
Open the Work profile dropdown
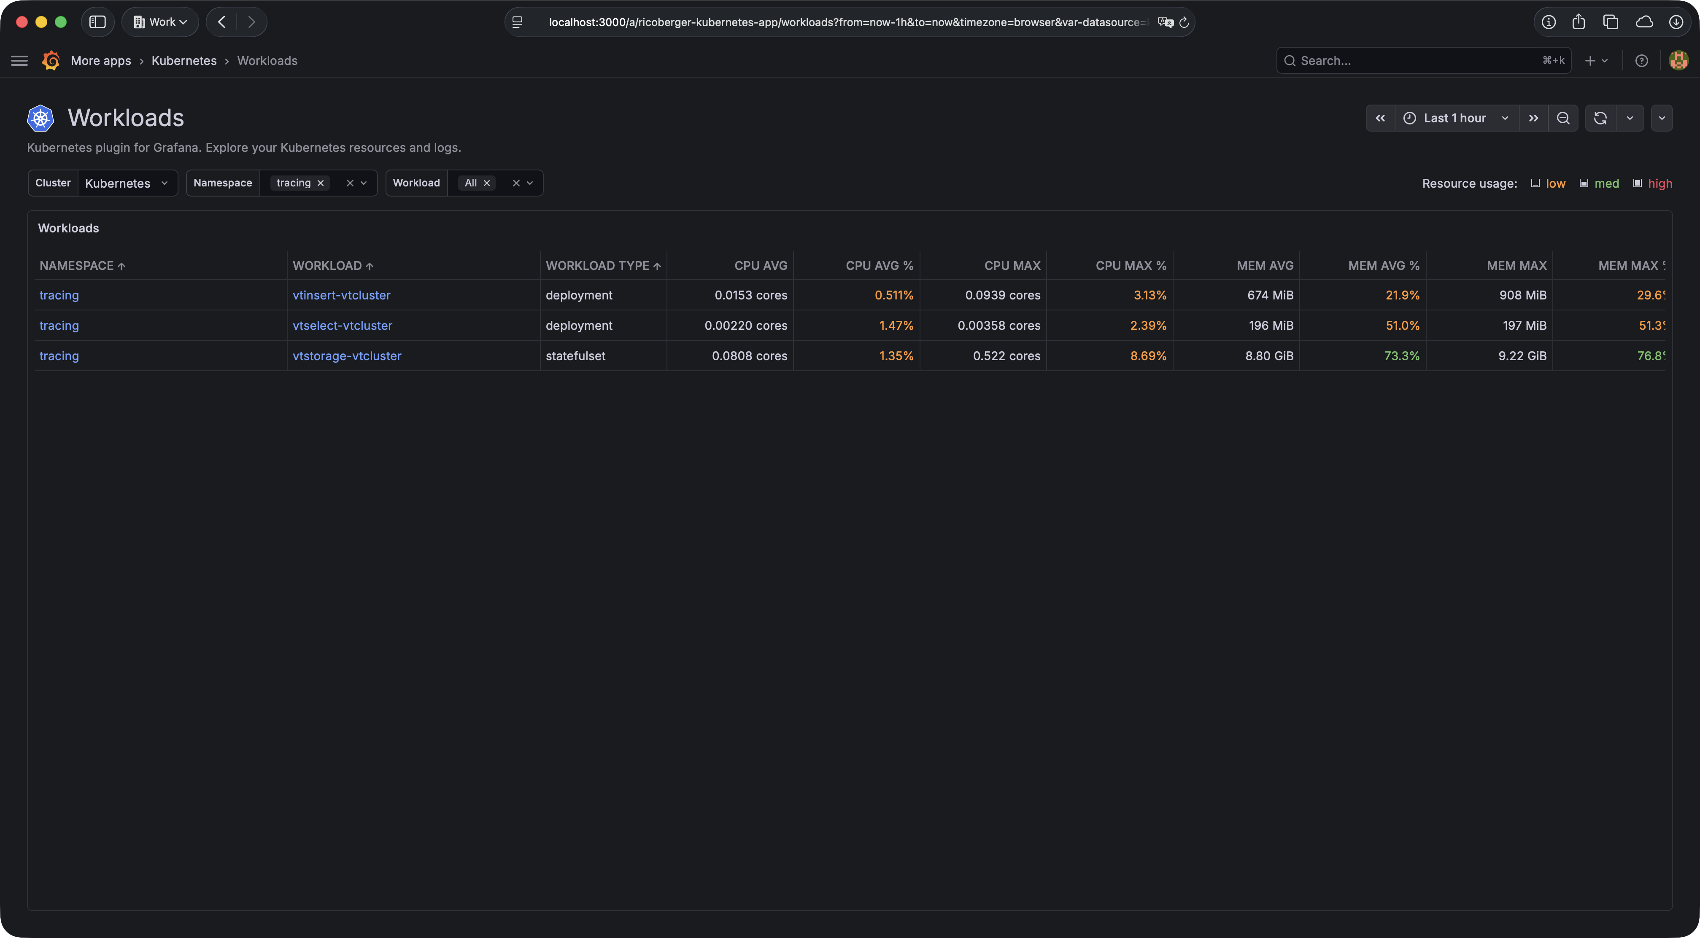pyautogui.click(x=160, y=22)
